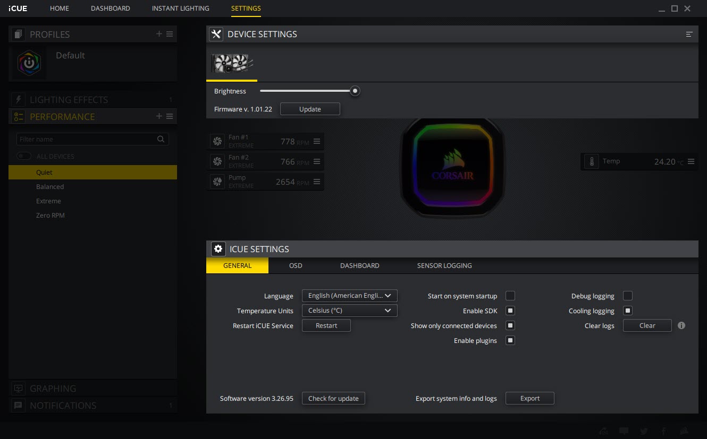Click the Pump fan icon
The image size is (707, 439).
point(217,182)
